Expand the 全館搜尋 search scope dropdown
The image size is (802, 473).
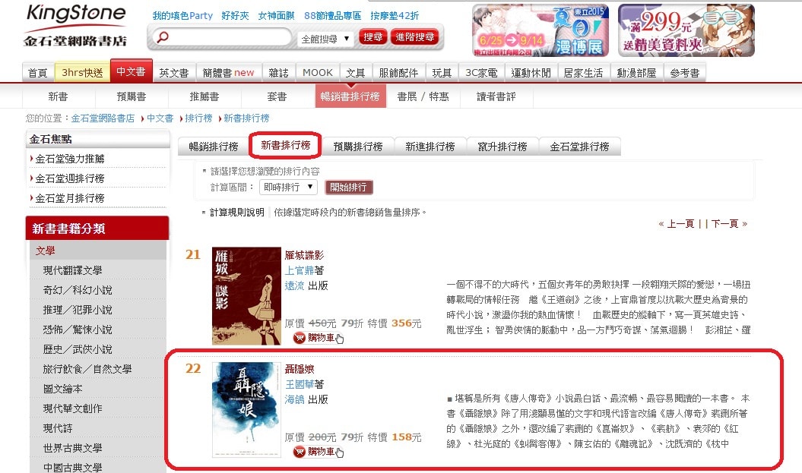click(326, 39)
